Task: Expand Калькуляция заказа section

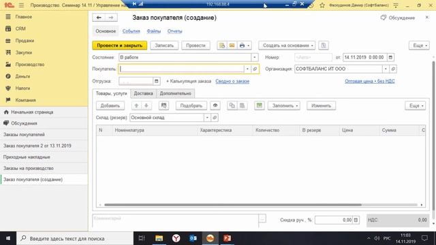Action: pyautogui.click(x=189, y=81)
